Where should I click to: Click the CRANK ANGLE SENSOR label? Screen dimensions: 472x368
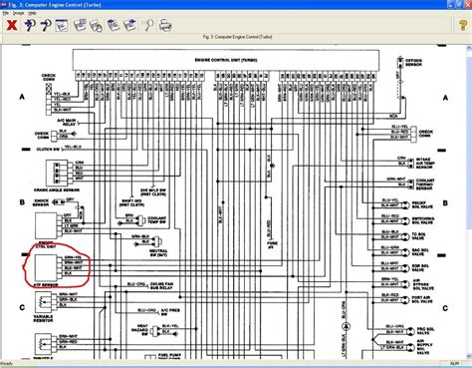coord(57,190)
